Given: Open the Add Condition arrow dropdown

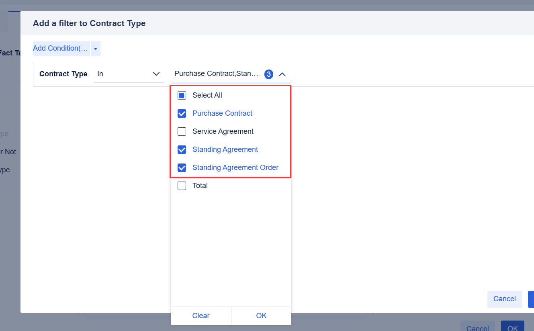Looking at the screenshot, I should tap(96, 49).
